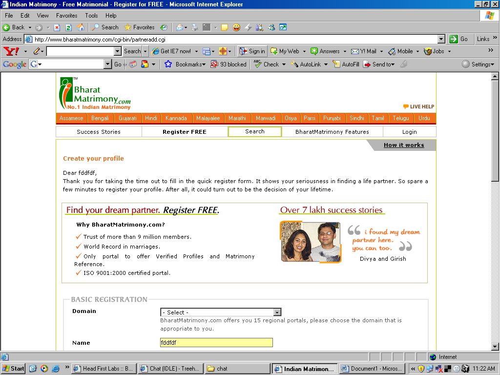
Task: Open the View menu
Action: tap(43, 16)
